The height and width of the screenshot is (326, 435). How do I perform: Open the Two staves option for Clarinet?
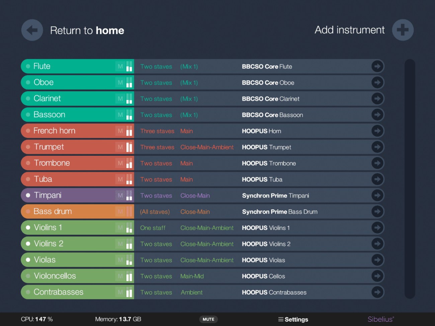coord(156,99)
